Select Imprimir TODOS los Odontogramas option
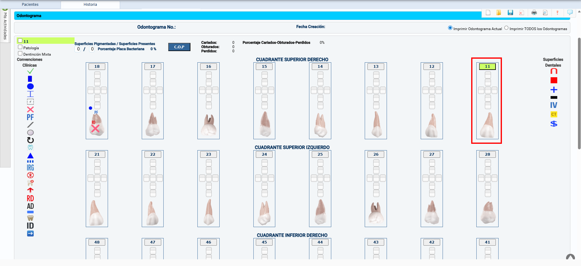The height and width of the screenshot is (266, 581). [x=506, y=28]
